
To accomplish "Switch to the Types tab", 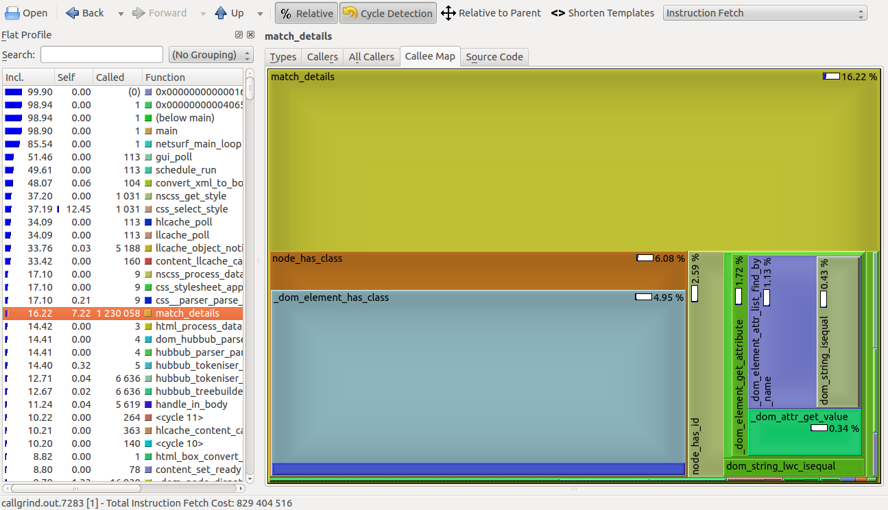I will 283,57.
